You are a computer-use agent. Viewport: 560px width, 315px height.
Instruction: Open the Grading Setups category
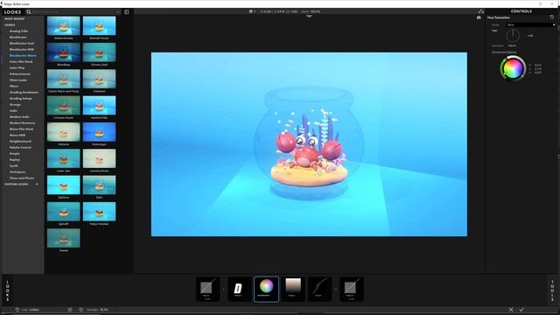[21, 99]
